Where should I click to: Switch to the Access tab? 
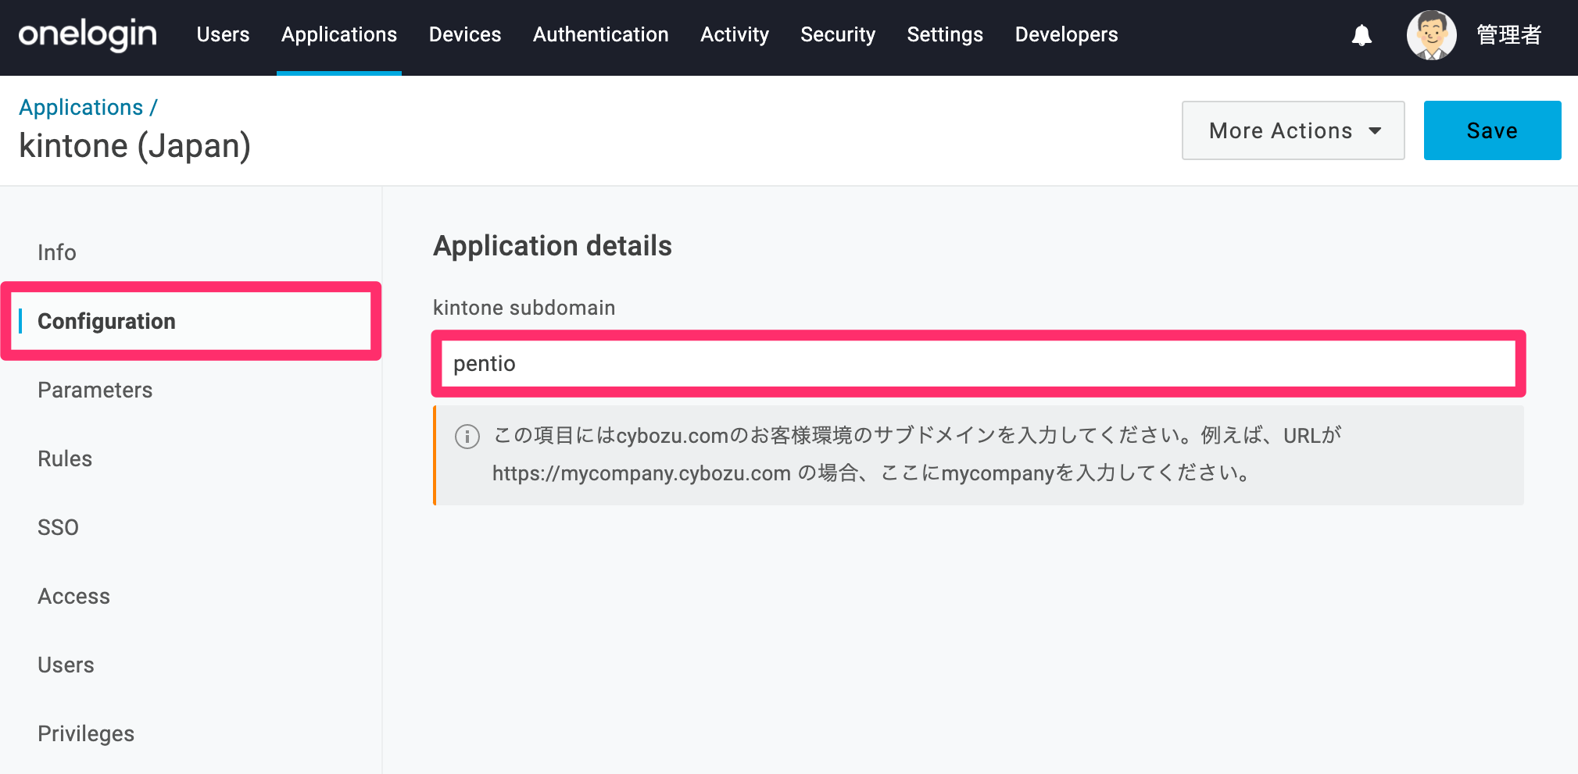74,596
